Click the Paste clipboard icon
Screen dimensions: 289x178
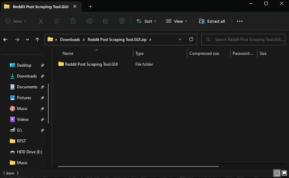click(x=73, y=21)
